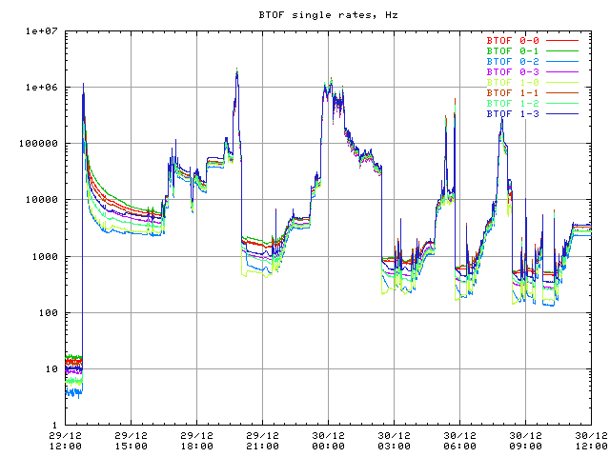Click the x-axis label '30/12 03:00'
The height and width of the screenshot is (457, 610).
[394, 441]
